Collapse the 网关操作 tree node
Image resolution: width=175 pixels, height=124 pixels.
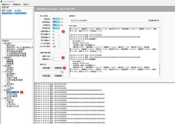3,43
